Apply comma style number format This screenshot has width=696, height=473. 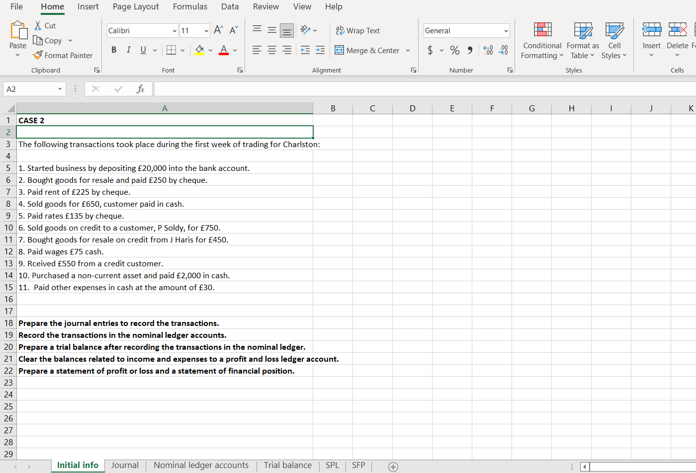coord(470,50)
